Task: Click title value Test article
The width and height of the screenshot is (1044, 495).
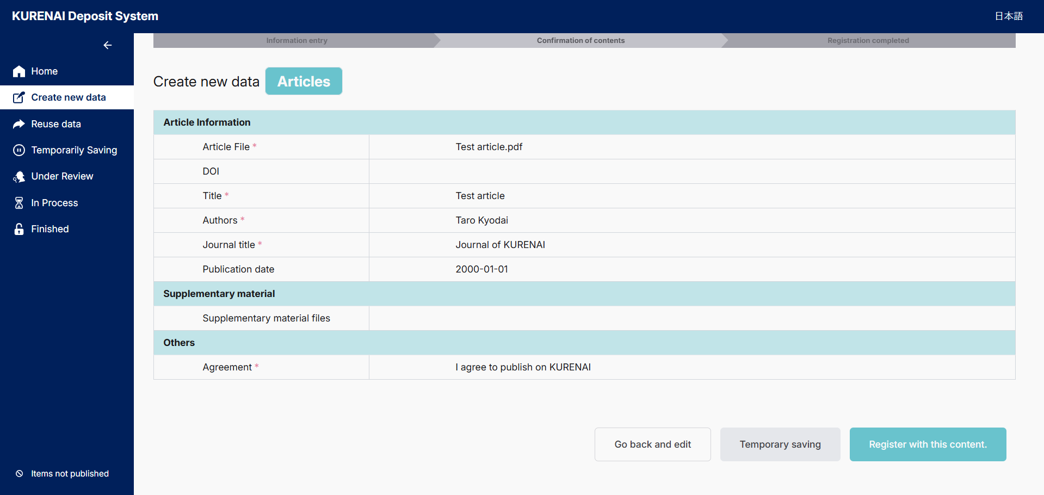Action: pyautogui.click(x=480, y=196)
